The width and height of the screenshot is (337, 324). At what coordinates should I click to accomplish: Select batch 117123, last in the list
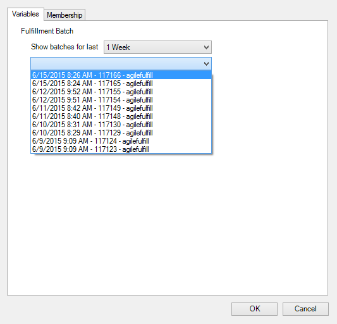tap(121, 149)
